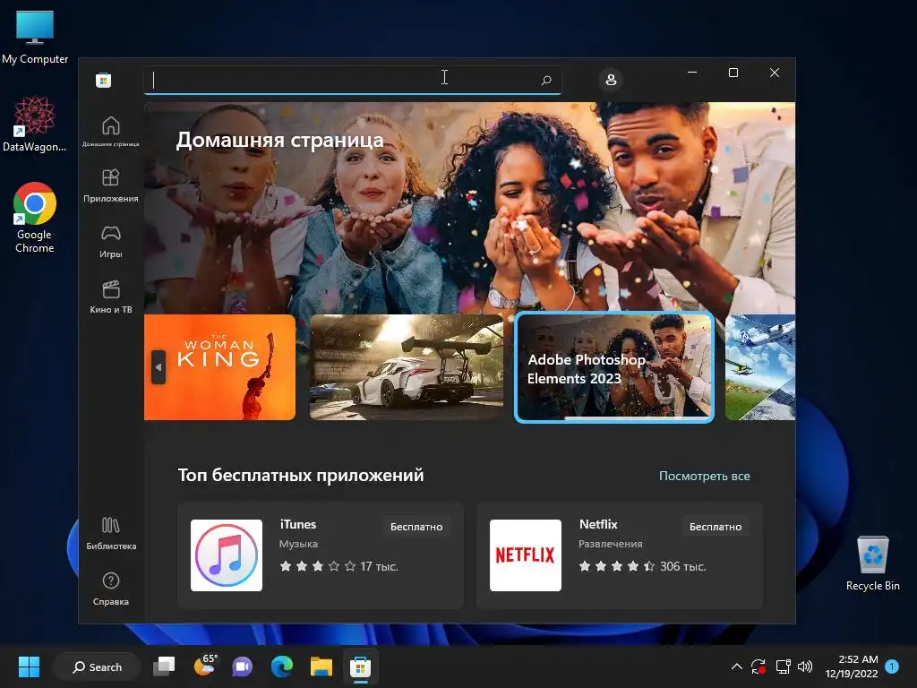
Task: Close the Microsoft Store window
Action: pos(775,73)
